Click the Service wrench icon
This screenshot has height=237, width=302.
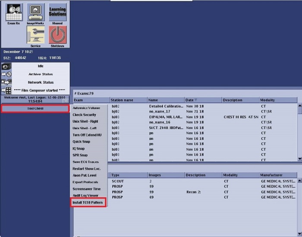[36, 35]
